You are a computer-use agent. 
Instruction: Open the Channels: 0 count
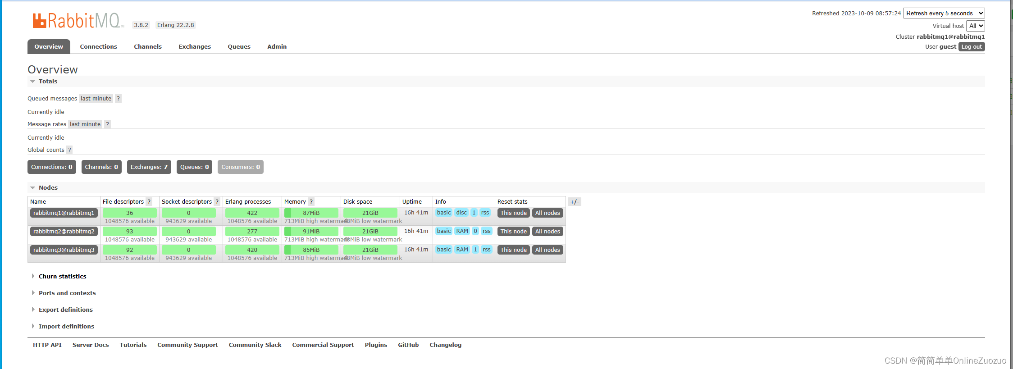[101, 167]
